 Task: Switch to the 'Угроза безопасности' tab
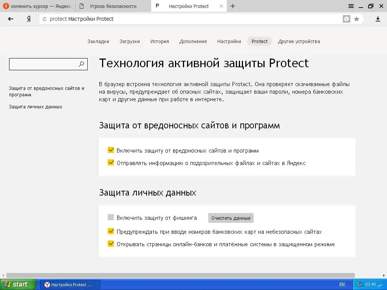113,6
